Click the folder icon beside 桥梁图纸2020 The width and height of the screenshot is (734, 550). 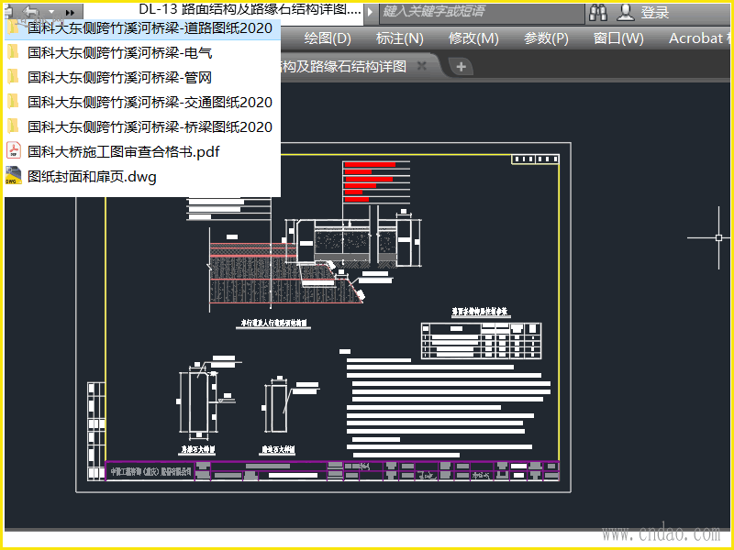click(14, 126)
